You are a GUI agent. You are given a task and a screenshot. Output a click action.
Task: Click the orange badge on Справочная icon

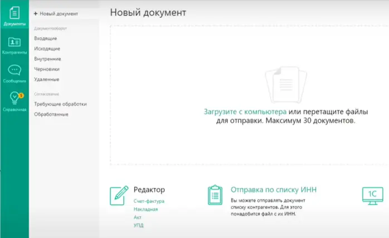tap(21, 95)
